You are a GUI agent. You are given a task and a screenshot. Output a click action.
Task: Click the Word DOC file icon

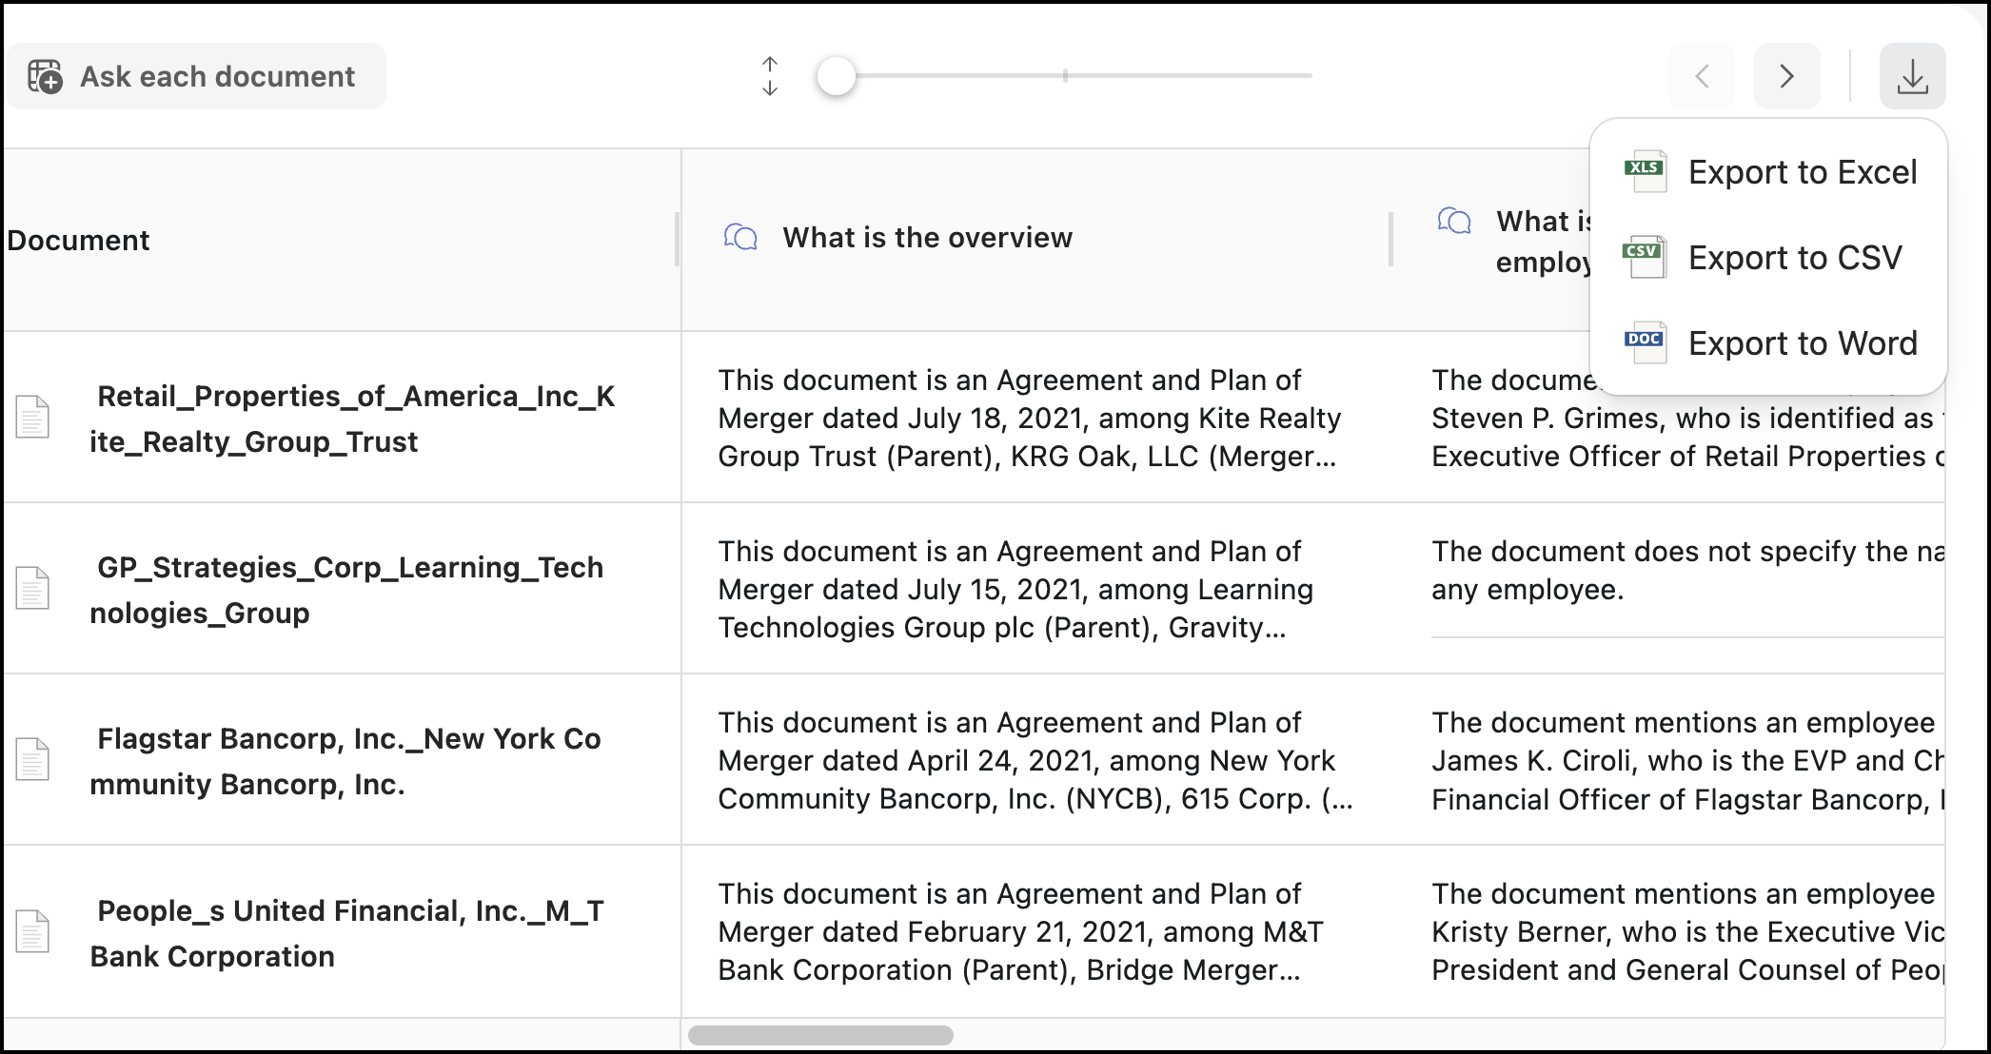click(x=1645, y=342)
